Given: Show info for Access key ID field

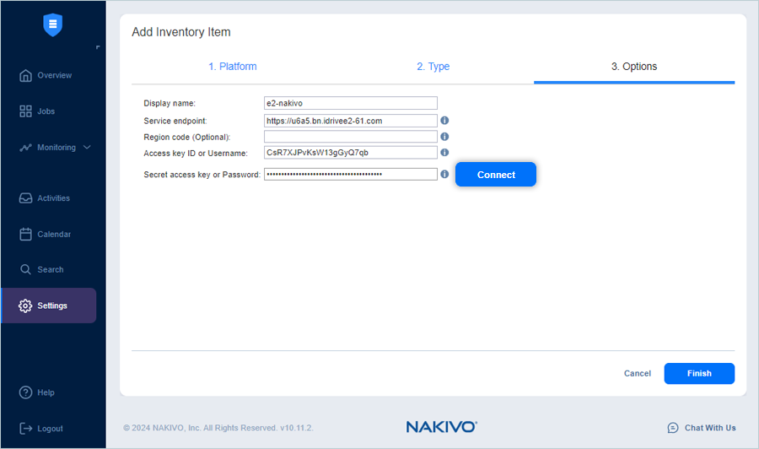Looking at the screenshot, I should (x=444, y=153).
